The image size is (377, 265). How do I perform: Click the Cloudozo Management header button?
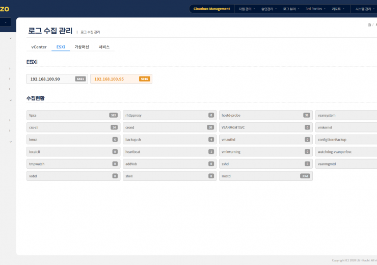211,9
